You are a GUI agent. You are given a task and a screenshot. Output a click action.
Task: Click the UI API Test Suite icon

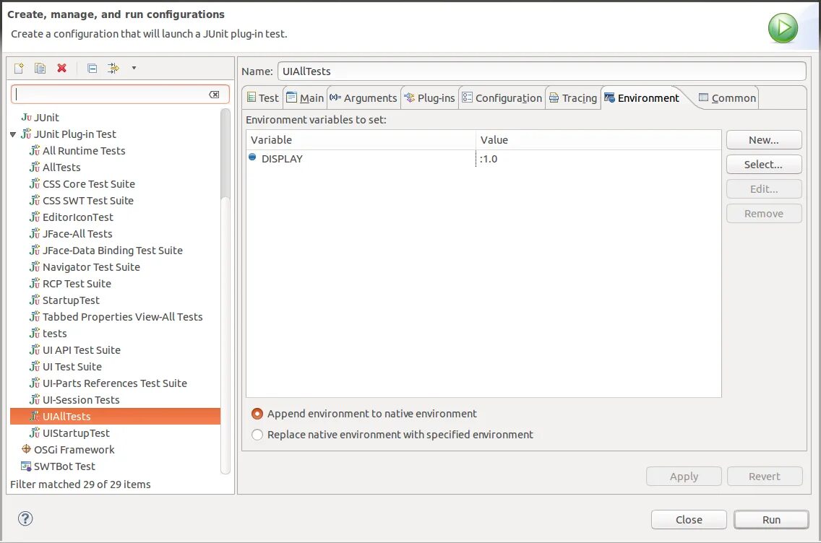(x=35, y=350)
